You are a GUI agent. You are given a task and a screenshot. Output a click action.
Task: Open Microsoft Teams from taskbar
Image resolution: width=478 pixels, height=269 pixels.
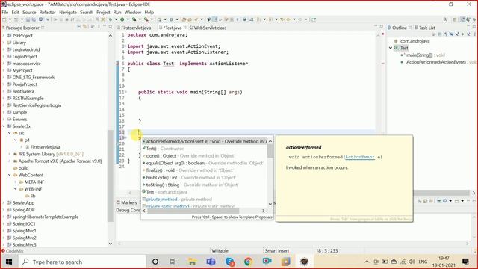(x=211, y=262)
